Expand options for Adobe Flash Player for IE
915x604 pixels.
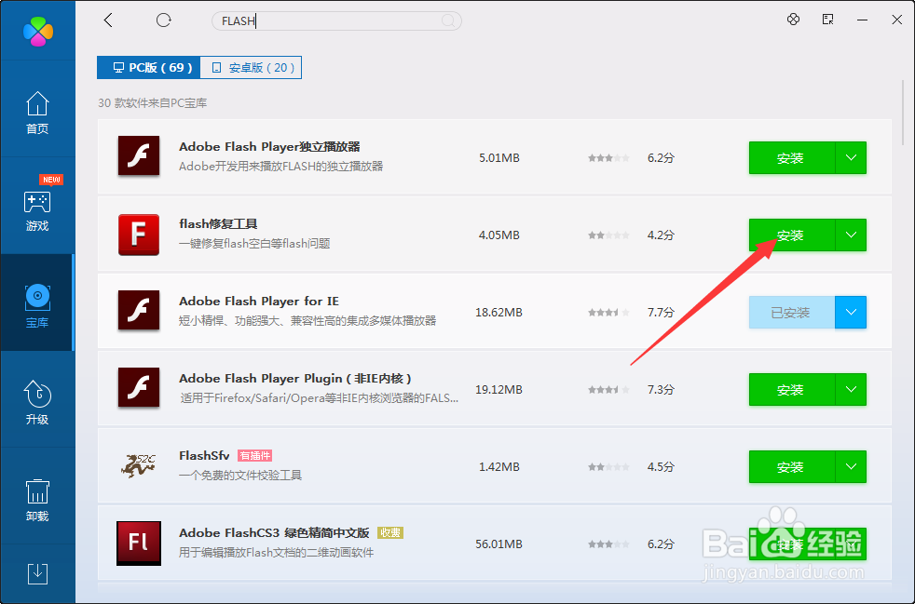click(x=851, y=313)
